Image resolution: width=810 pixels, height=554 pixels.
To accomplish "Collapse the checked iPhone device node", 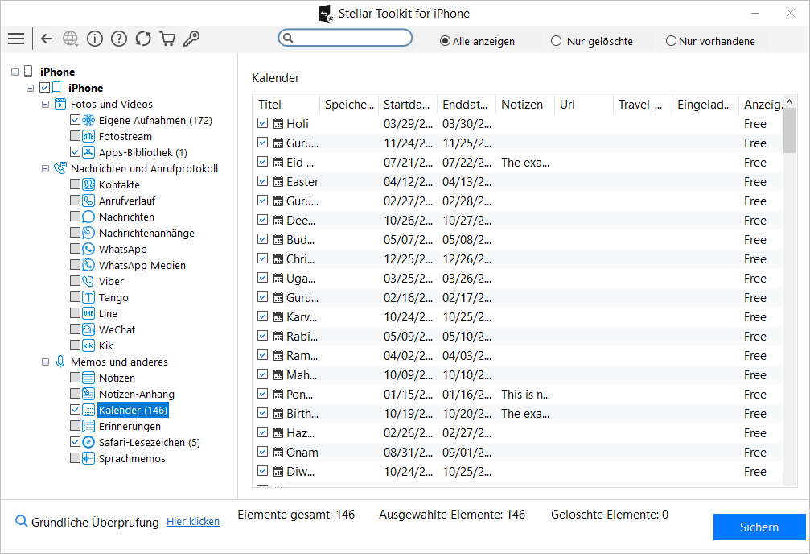I will tap(30, 88).
